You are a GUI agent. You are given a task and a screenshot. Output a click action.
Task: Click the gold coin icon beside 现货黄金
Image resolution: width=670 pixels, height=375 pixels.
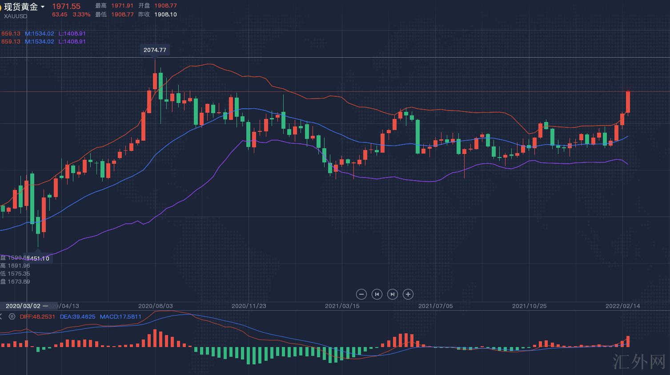click(1, 7)
